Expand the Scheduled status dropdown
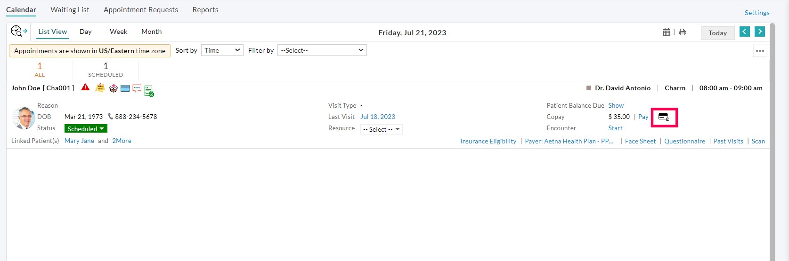789x261 pixels. (x=86, y=128)
